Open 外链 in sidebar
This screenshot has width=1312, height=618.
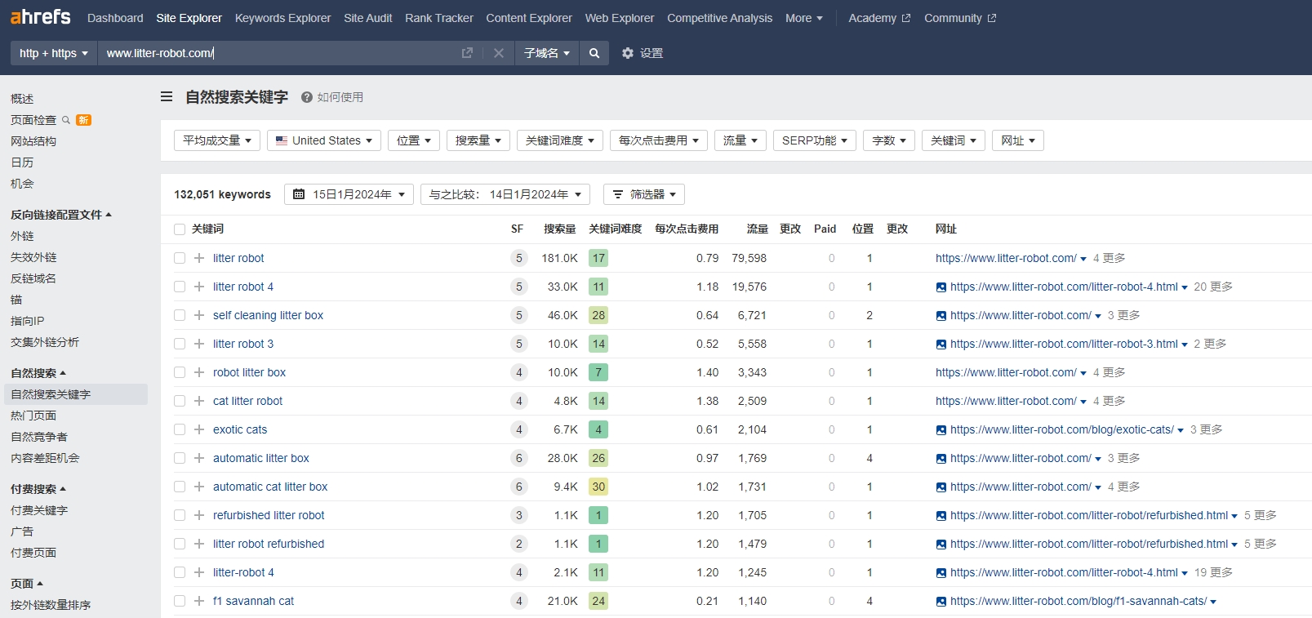click(22, 236)
